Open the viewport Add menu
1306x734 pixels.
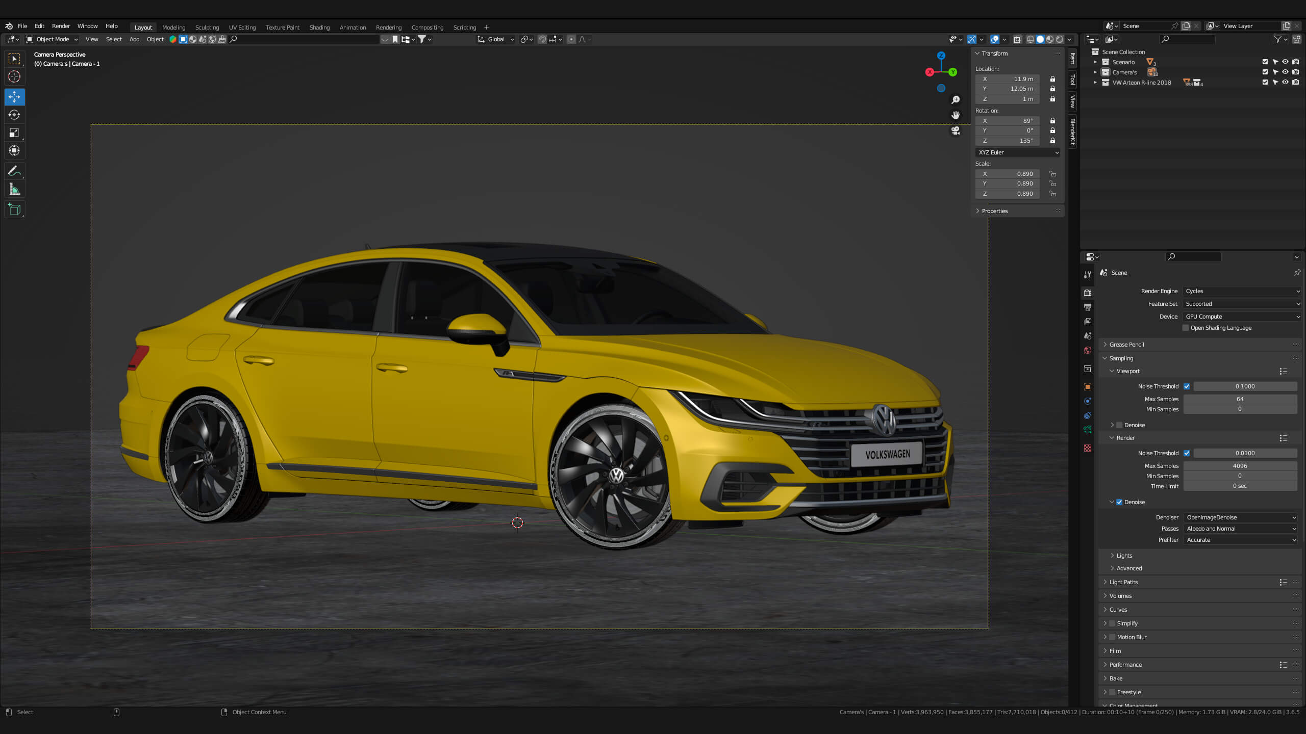pos(134,39)
